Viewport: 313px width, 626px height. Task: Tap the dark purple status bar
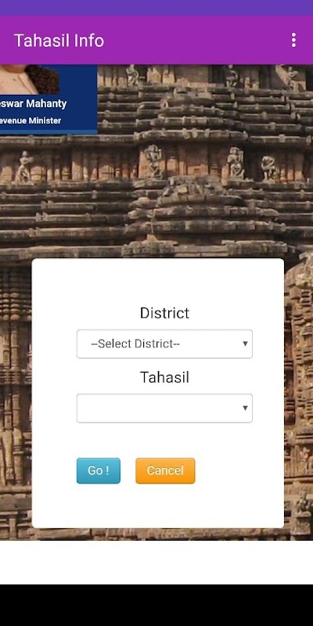pos(156,8)
